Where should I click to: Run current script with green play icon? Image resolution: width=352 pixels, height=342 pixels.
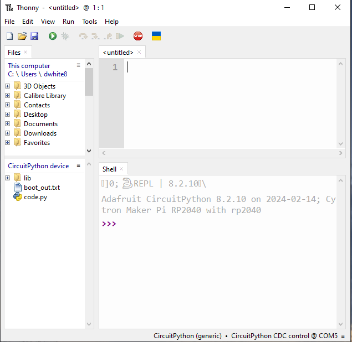click(53, 36)
